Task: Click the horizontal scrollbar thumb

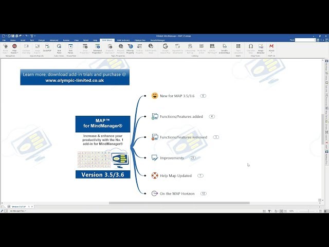Action: click(179, 203)
